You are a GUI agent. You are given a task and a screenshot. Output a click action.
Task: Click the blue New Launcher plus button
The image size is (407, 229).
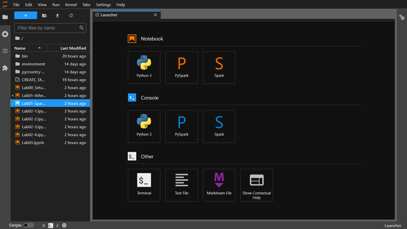(26, 16)
